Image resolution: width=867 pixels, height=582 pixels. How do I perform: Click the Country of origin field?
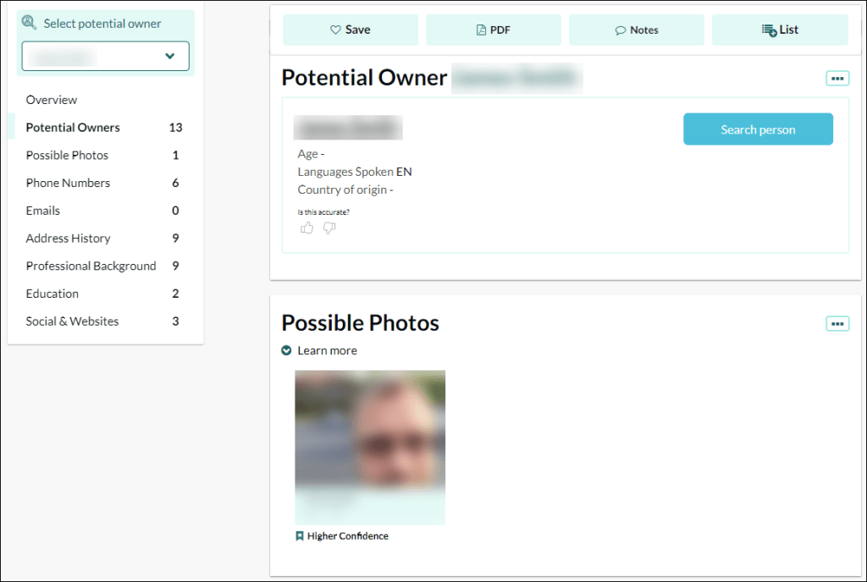(x=345, y=189)
